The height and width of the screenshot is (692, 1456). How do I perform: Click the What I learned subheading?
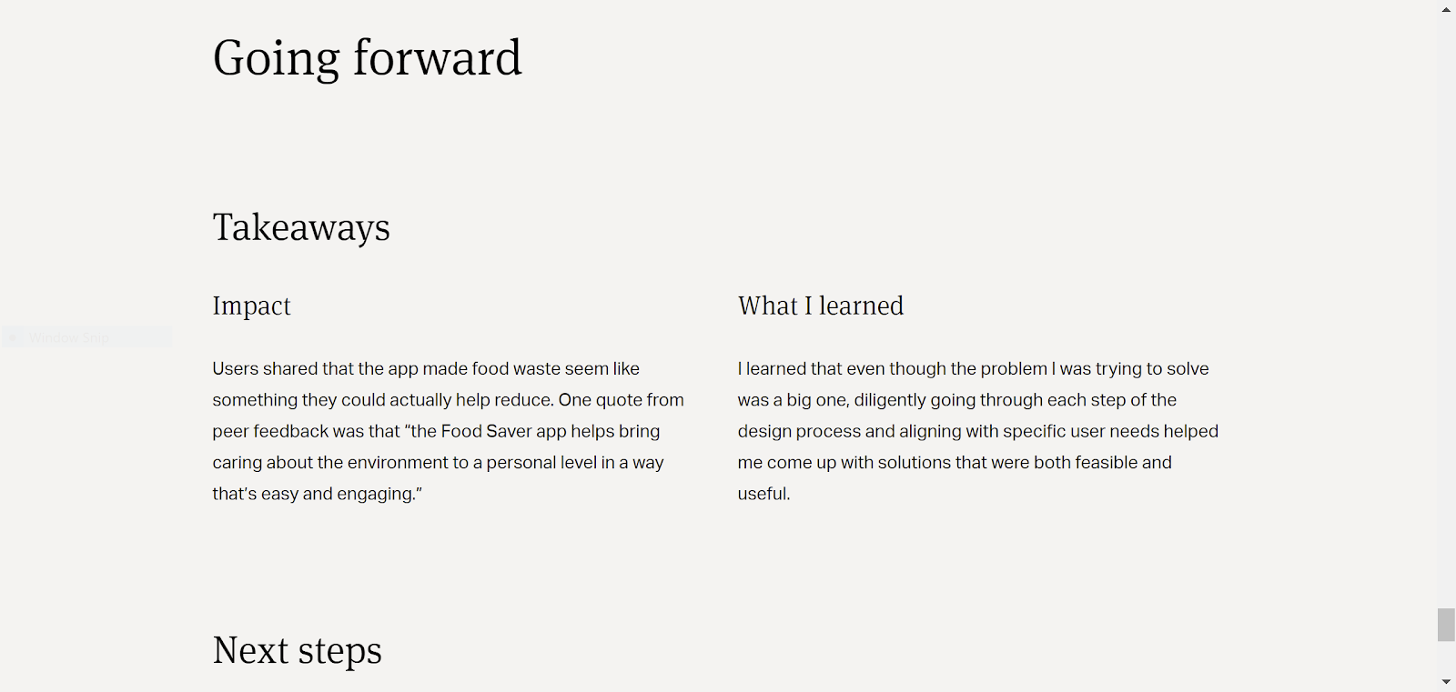[820, 306]
